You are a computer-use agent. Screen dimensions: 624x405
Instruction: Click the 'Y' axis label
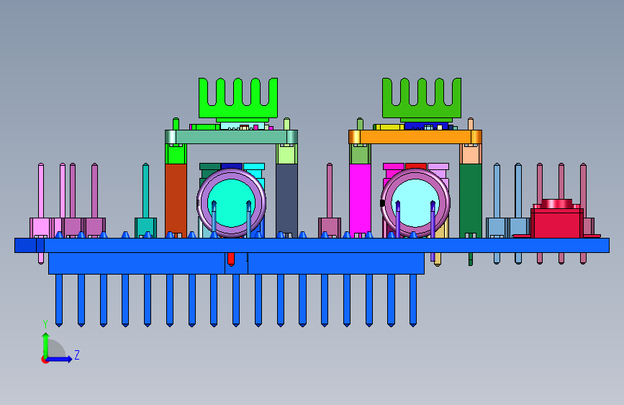45,324
